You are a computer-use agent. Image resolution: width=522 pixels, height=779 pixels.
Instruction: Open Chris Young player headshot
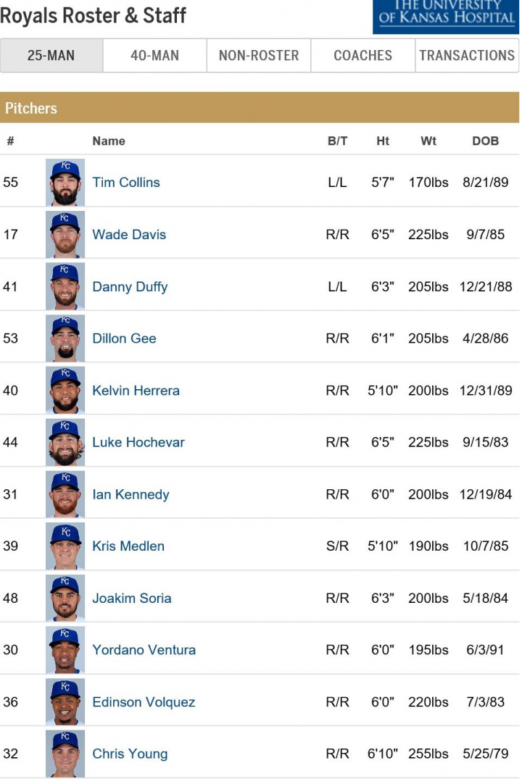pos(65,754)
